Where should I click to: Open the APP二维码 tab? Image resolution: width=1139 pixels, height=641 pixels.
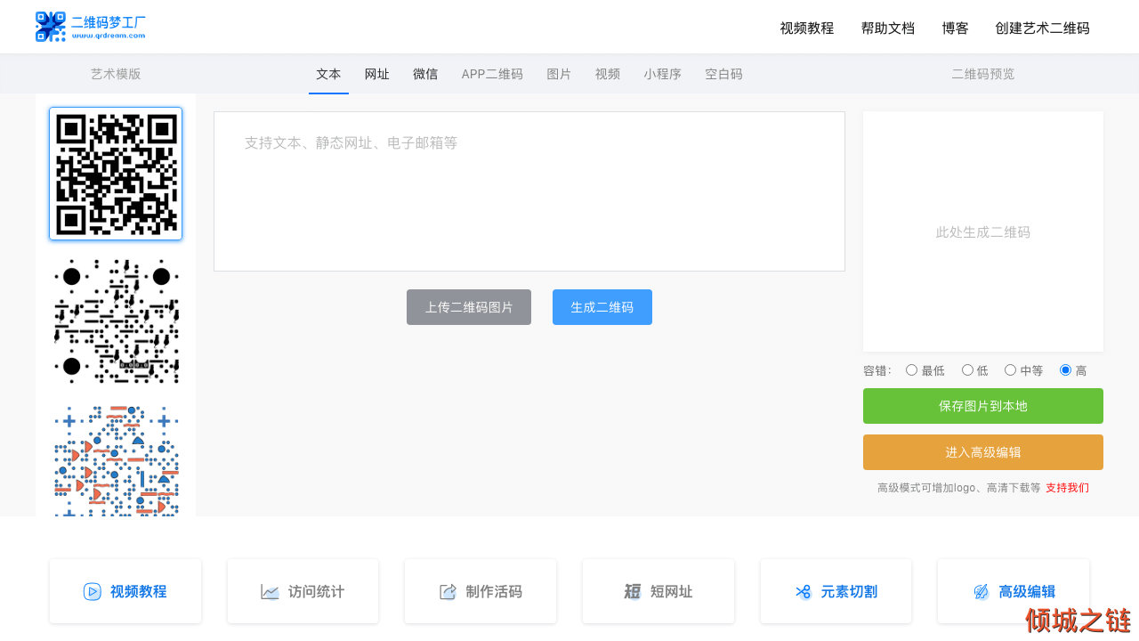pyautogui.click(x=492, y=74)
